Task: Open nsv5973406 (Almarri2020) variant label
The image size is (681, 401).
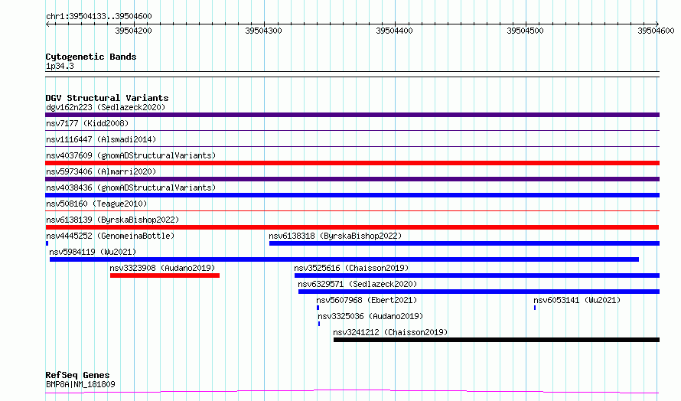Action: pos(101,171)
